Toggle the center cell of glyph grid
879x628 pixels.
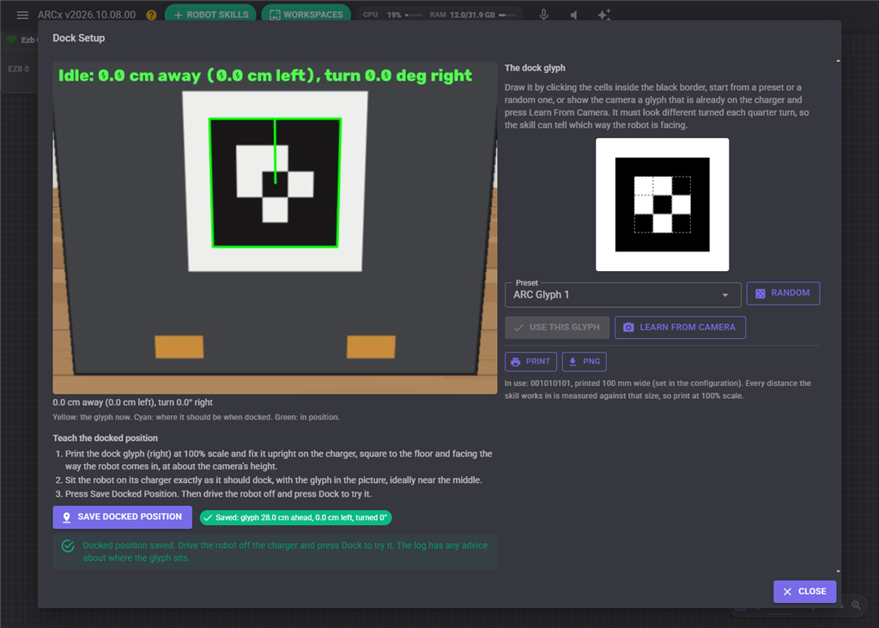click(663, 204)
